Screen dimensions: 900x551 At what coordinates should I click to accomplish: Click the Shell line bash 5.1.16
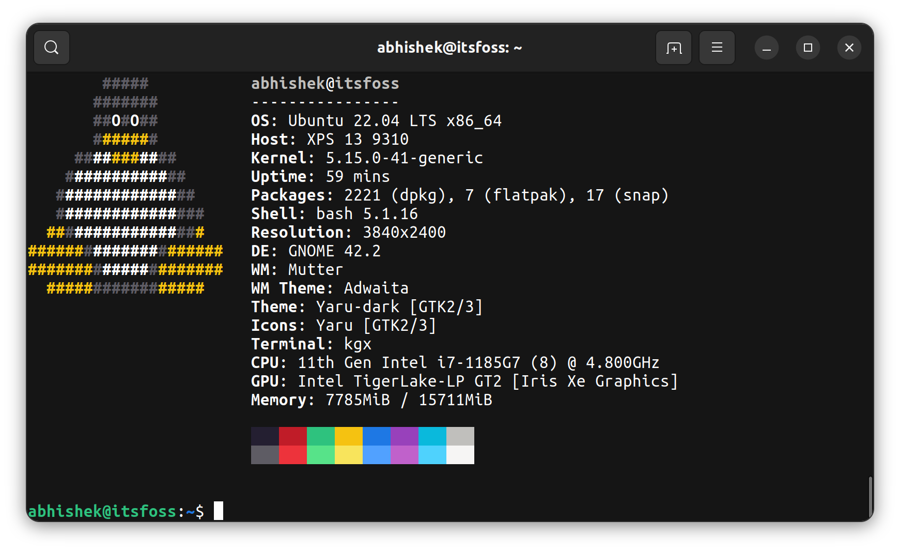tap(334, 213)
